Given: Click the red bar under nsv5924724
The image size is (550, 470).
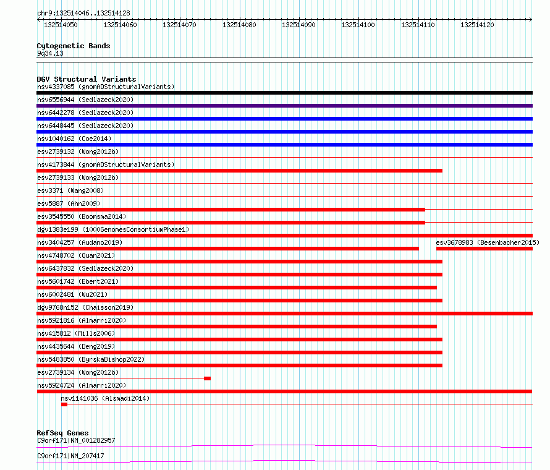Looking at the screenshot, I should coord(284,391).
